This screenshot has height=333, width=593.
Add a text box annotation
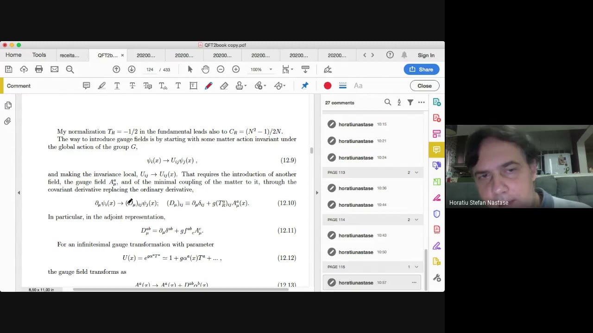tap(193, 86)
